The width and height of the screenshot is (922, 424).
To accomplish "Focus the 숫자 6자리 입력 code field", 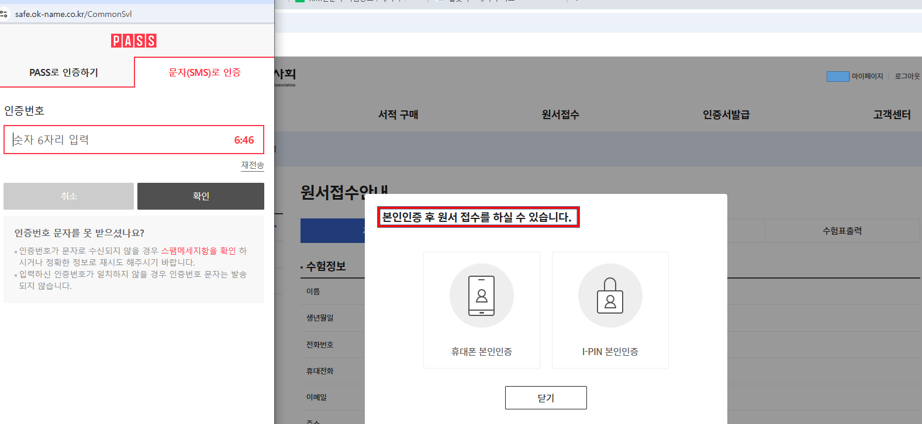I will pos(134,140).
